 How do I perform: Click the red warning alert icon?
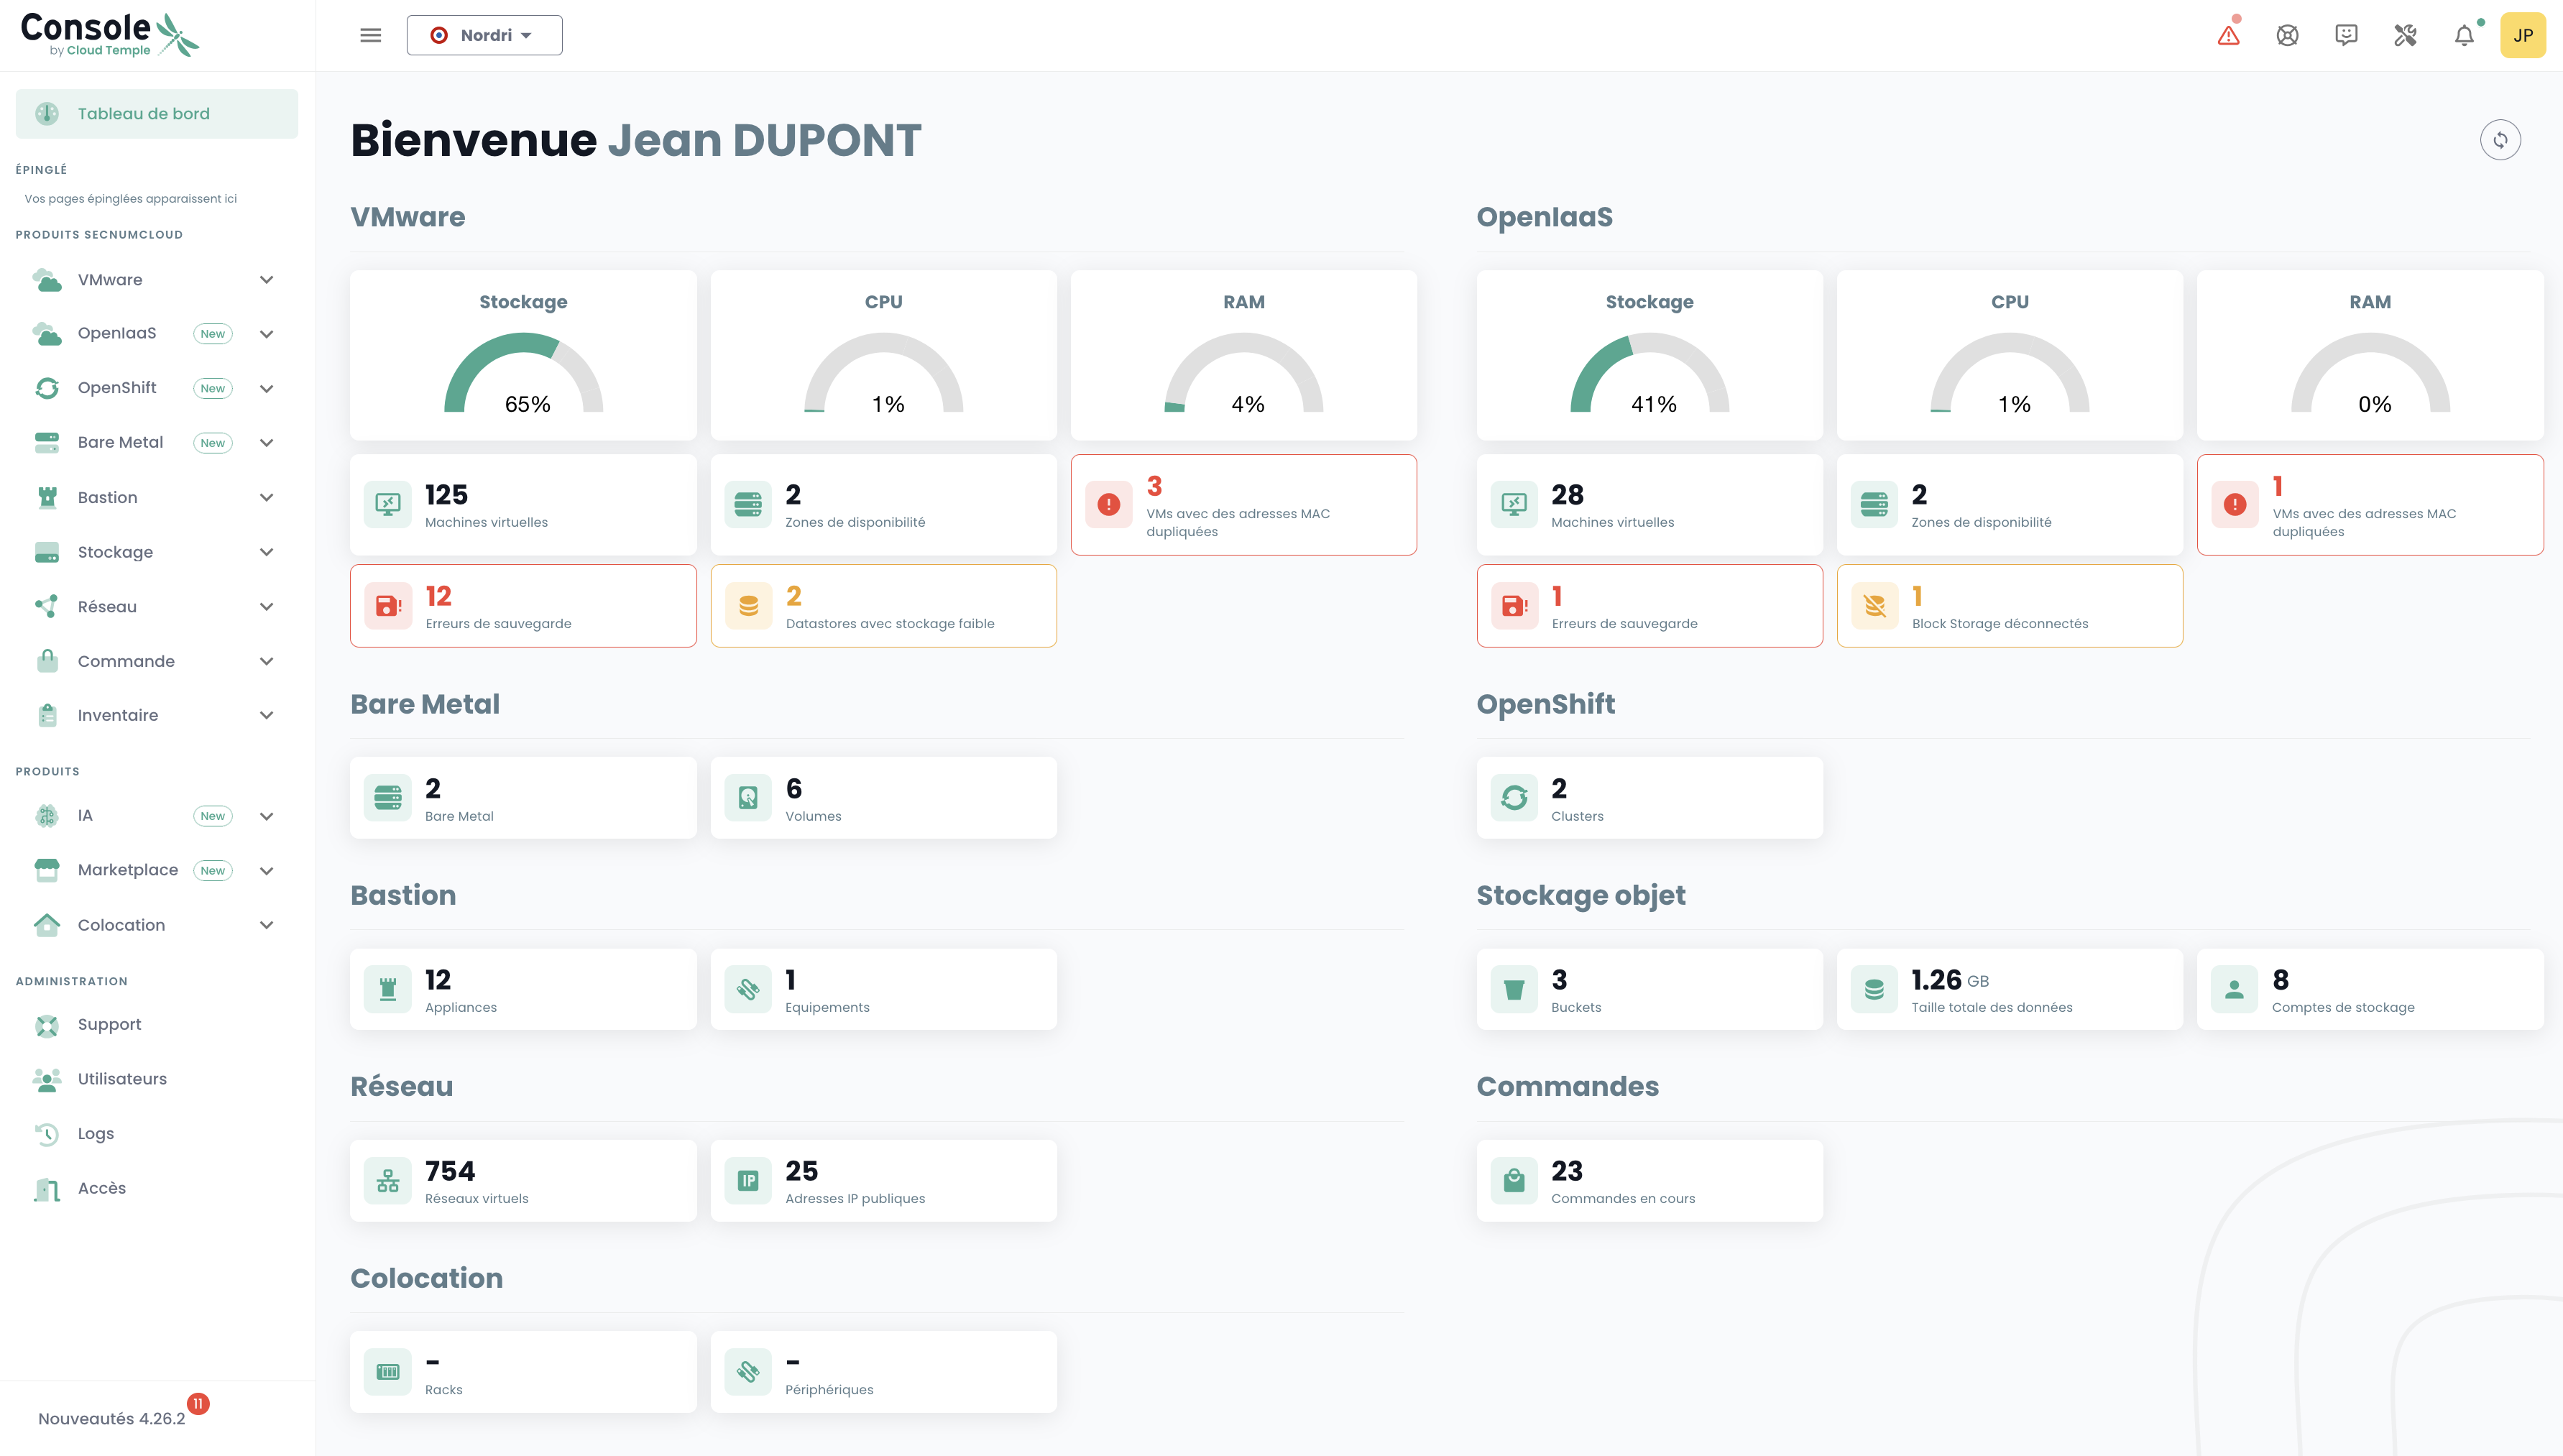click(x=2228, y=36)
